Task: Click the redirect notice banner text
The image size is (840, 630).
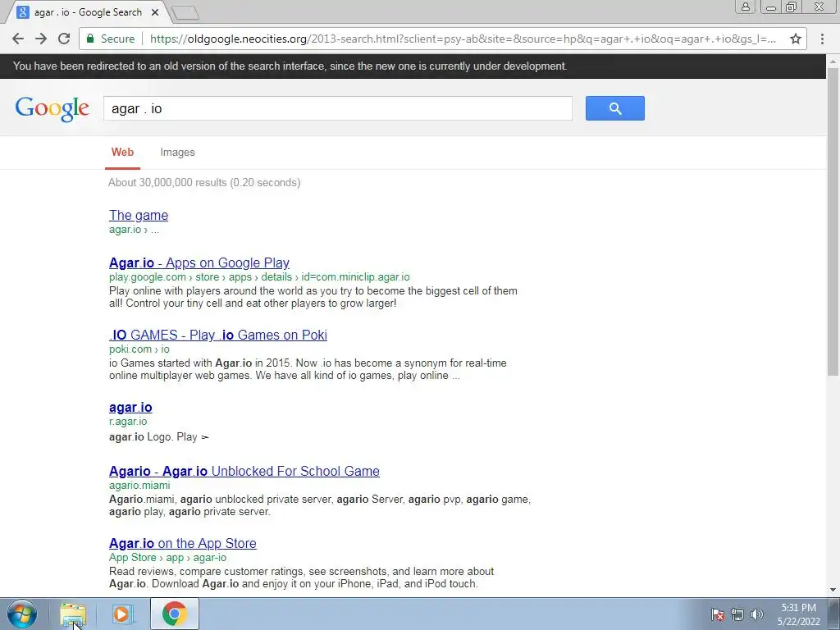Action: click(290, 66)
